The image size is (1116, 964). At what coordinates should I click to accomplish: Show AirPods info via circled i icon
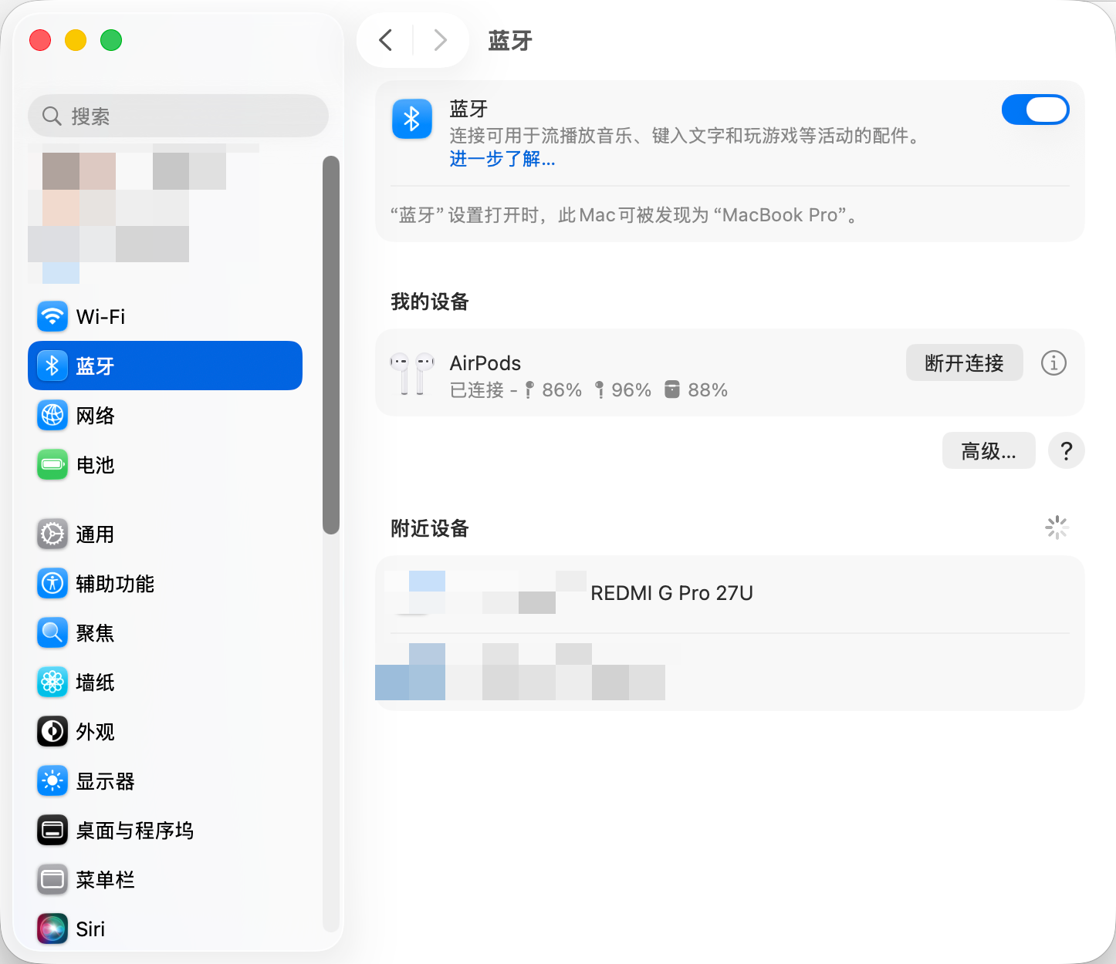click(1053, 362)
